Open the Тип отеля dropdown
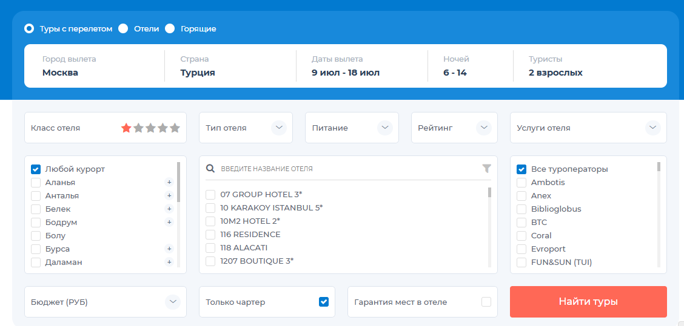The image size is (684, 326). coord(278,128)
